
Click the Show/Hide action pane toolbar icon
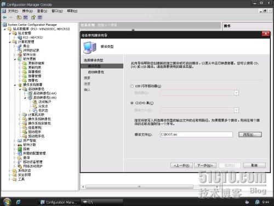40,18
